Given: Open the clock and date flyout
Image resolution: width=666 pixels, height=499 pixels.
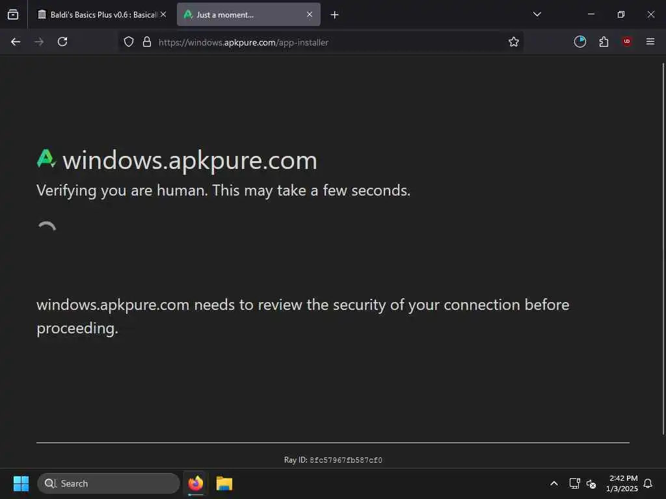Looking at the screenshot, I should click(x=622, y=483).
